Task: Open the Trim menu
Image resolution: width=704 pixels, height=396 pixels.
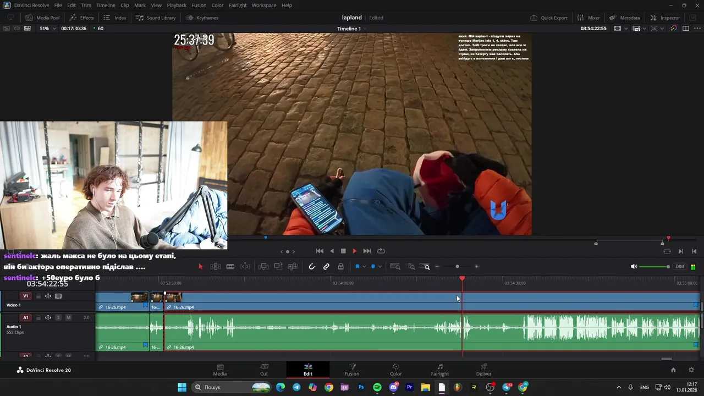Action: pos(86,5)
